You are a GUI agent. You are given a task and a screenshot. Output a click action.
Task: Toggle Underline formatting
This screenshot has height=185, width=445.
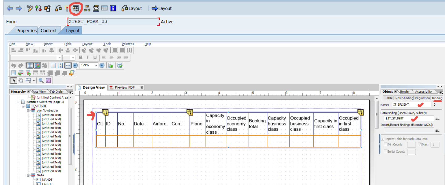tap(95, 58)
